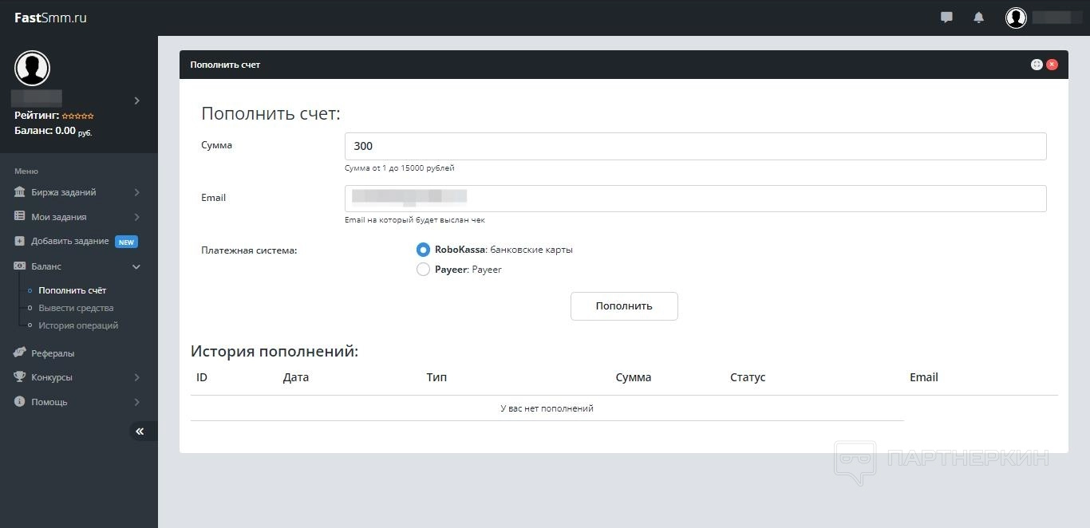The width and height of the screenshot is (1090, 528).
Task: Open Вывести средства menu item
Action: click(x=76, y=308)
